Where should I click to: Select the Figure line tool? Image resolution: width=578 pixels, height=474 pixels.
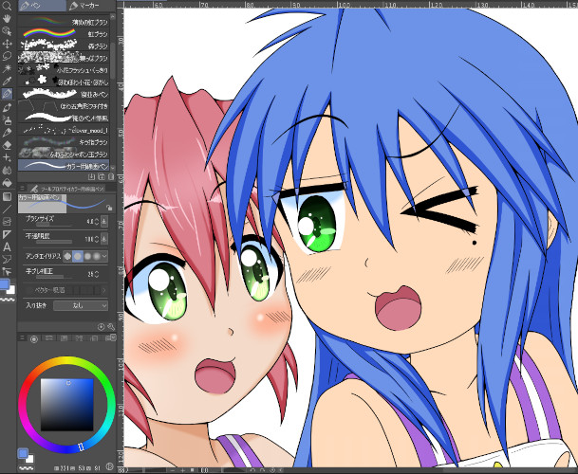pos(7,210)
